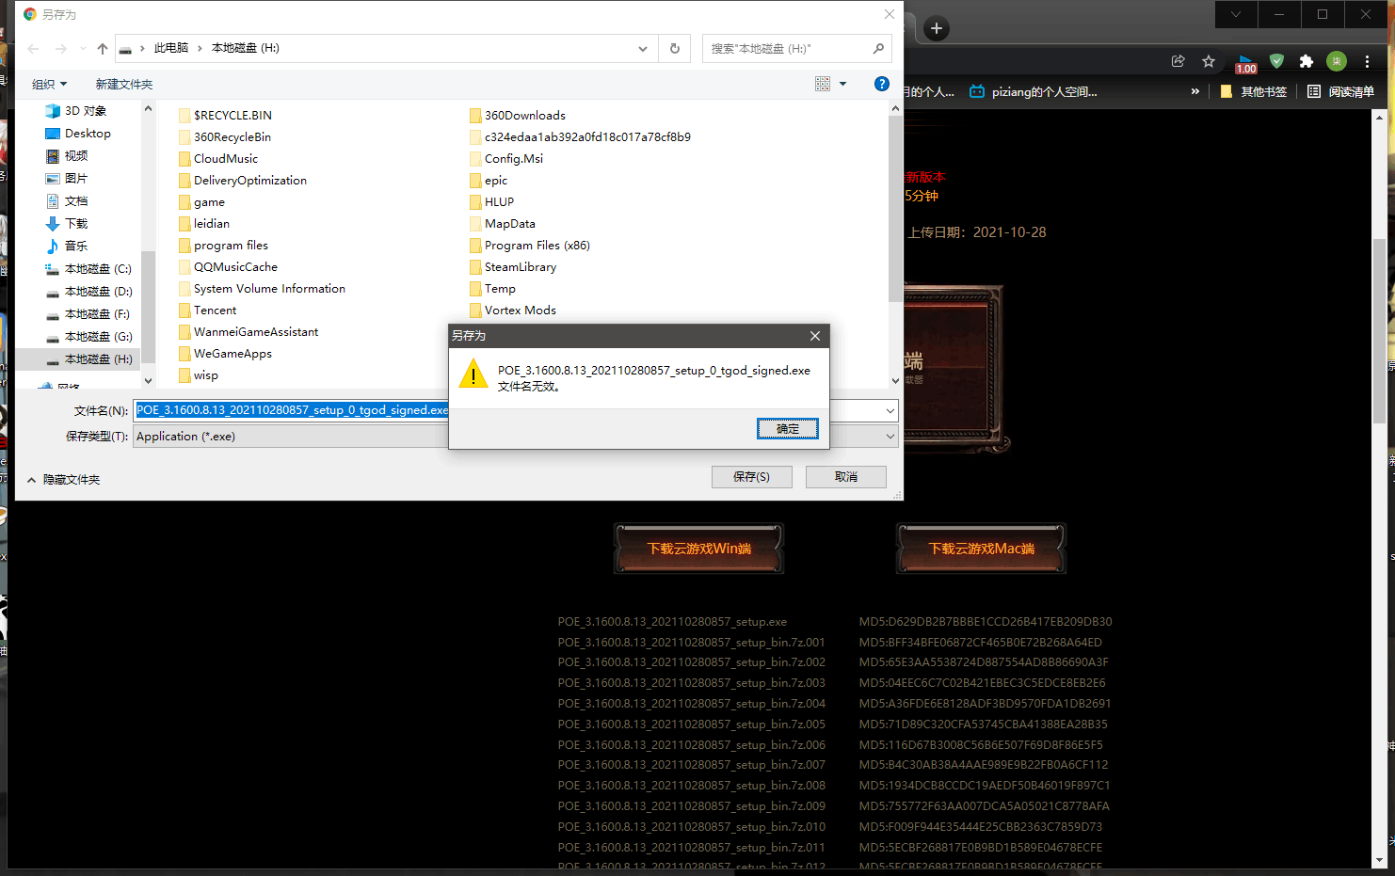
Task: Select the MapData folder
Action: pyautogui.click(x=502, y=224)
